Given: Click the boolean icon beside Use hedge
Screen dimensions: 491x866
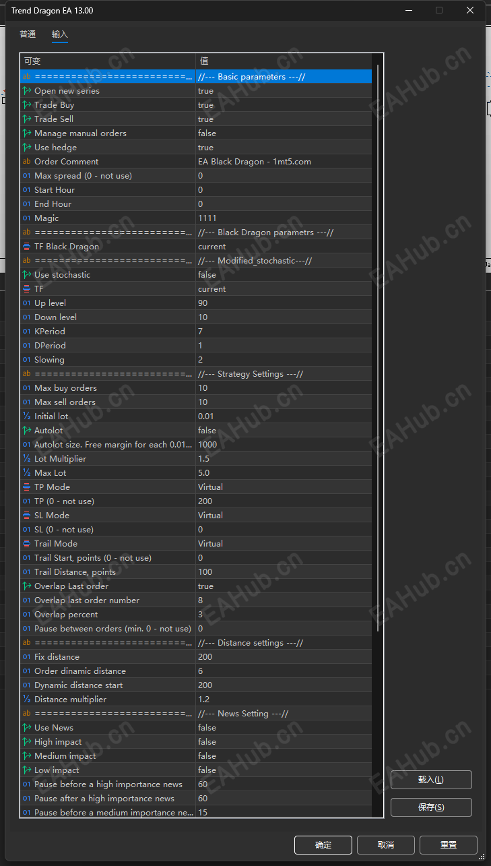Looking at the screenshot, I should (27, 148).
